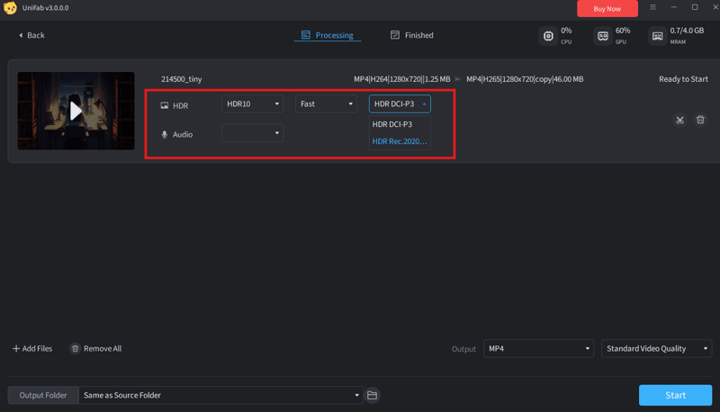Choose HDR DCI-P3 in dropdown list

392,124
